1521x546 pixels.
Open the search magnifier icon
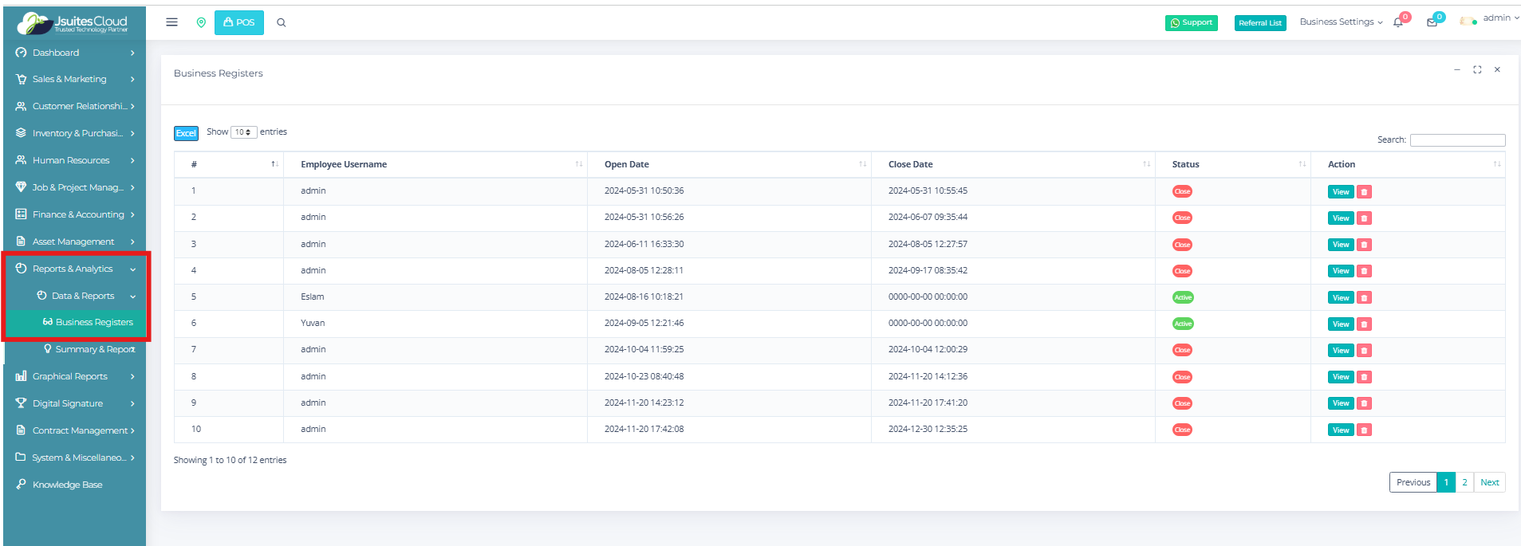[282, 22]
